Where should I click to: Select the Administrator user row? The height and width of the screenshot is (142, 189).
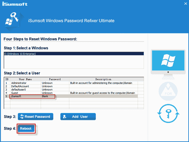pos(71,83)
